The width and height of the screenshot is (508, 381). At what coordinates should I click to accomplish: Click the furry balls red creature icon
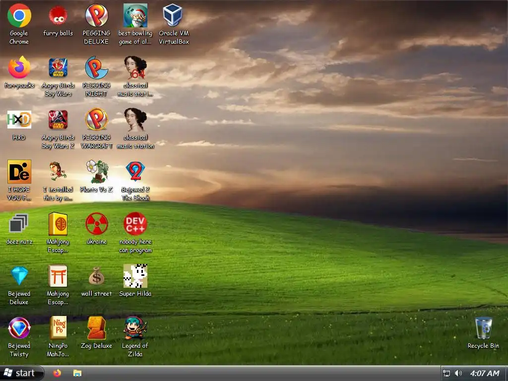[58, 15]
